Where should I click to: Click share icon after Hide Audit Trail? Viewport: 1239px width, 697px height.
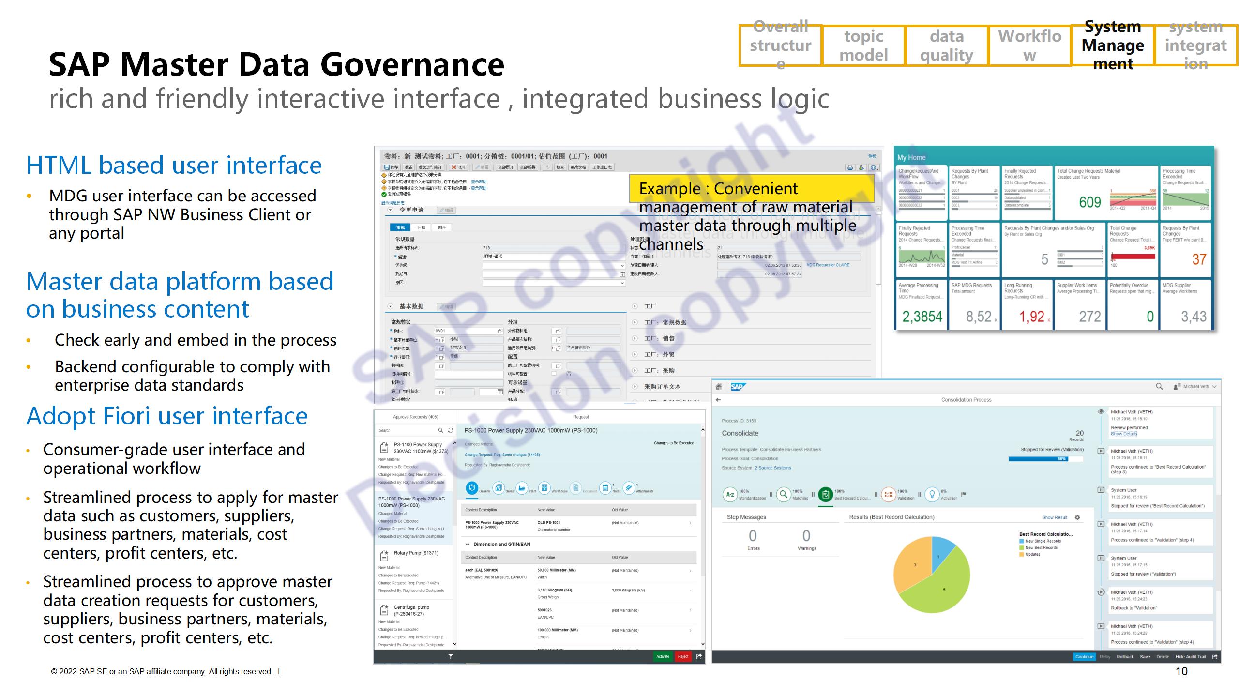pos(1215,657)
